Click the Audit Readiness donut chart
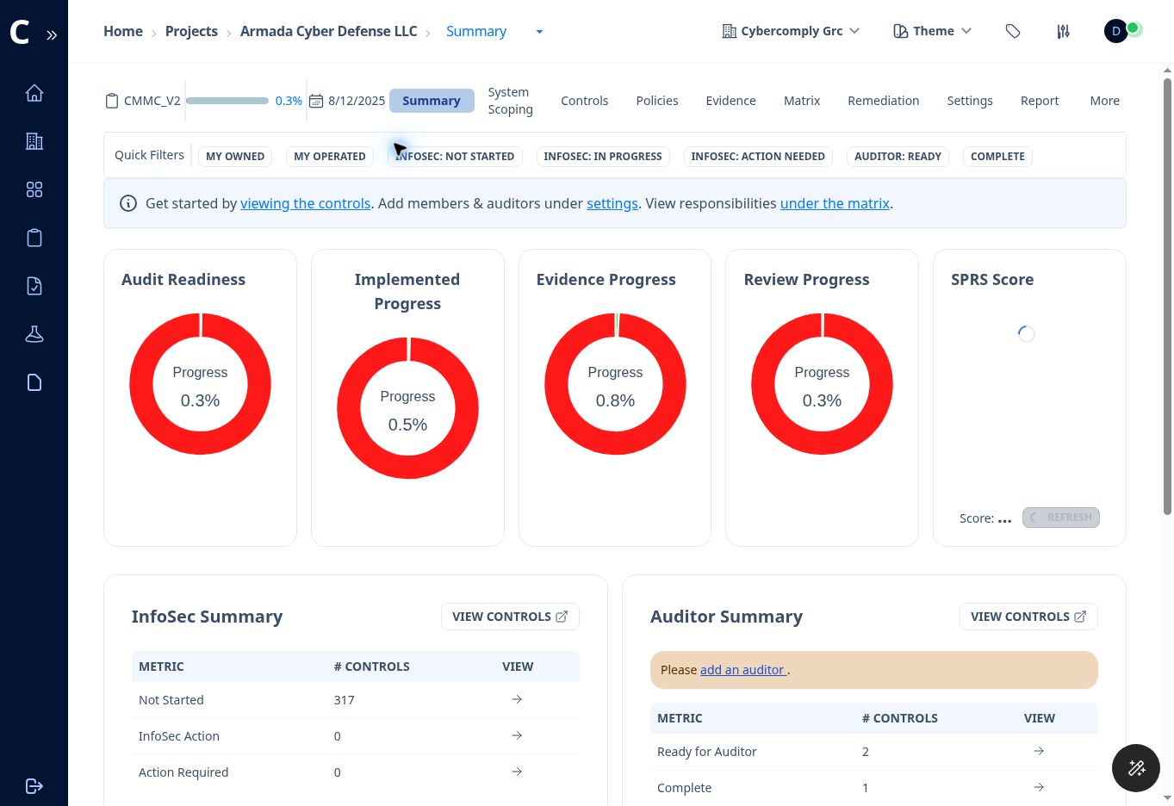1174x806 pixels. [200, 384]
